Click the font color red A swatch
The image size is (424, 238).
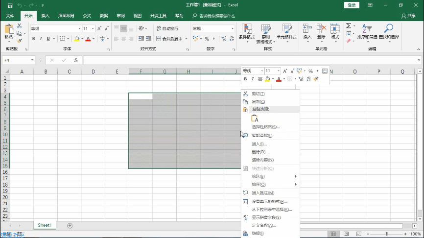click(88, 39)
